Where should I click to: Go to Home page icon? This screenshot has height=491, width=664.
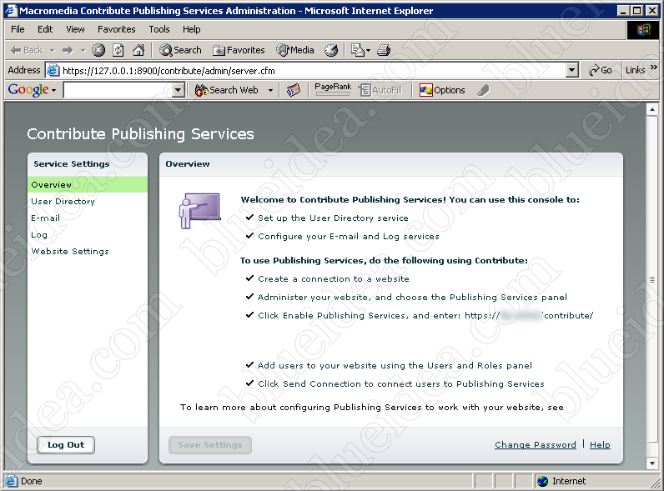138,50
